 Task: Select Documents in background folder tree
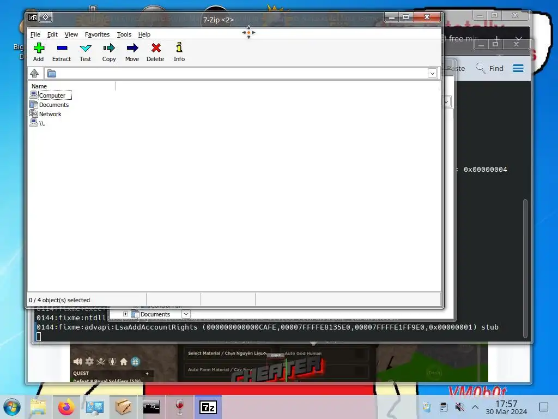[155, 314]
